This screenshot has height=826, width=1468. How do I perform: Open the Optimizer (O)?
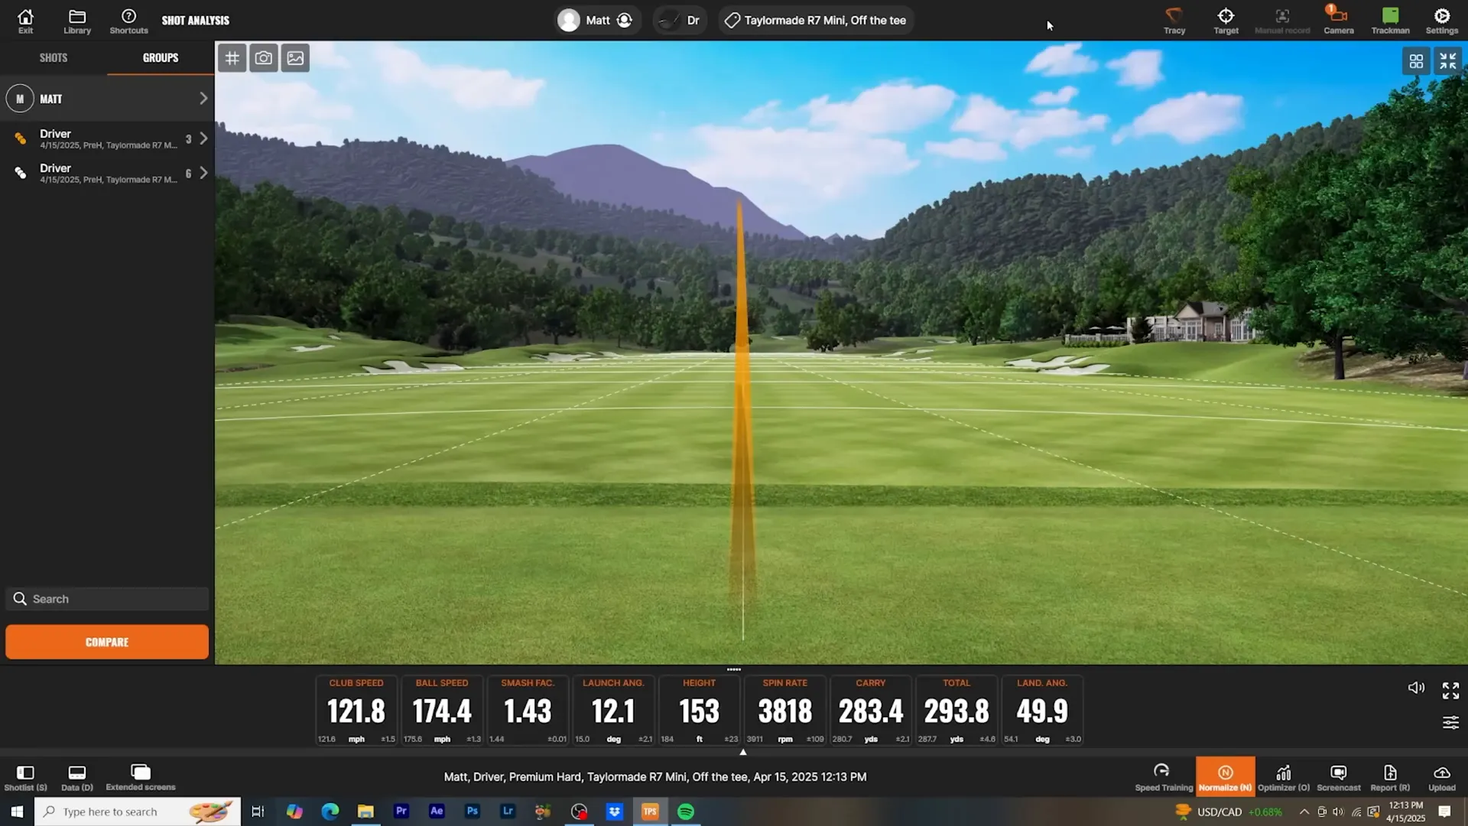pos(1283,777)
